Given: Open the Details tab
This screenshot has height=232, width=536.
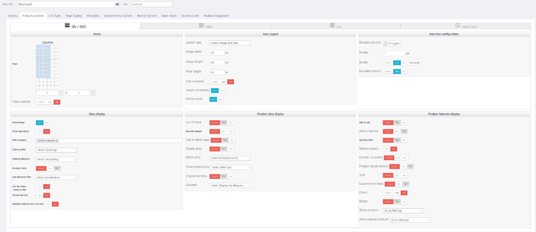Looking at the screenshot, I should point(13,16).
